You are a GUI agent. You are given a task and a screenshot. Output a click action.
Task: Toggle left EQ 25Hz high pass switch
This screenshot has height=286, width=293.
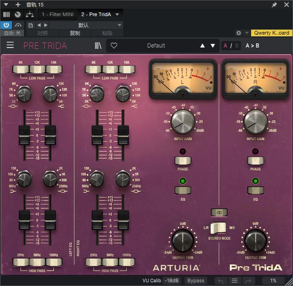(21, 262)
